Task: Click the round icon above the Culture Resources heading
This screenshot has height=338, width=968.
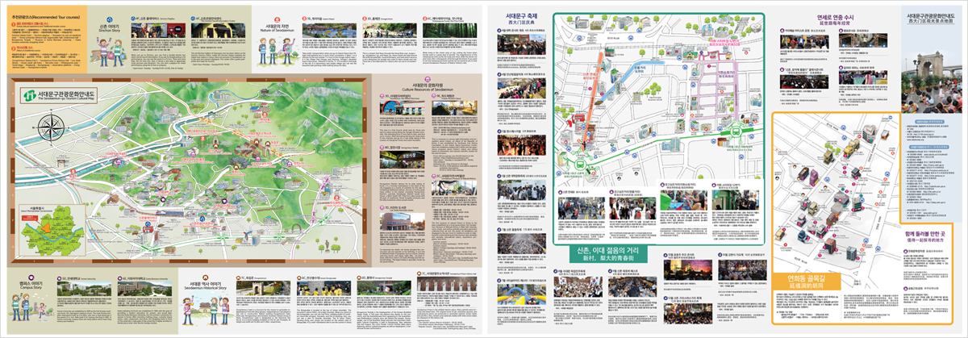Action: coord(428,79)
